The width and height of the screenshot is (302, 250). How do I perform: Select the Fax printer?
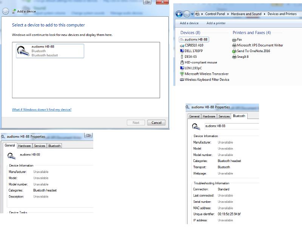[237, 40]
